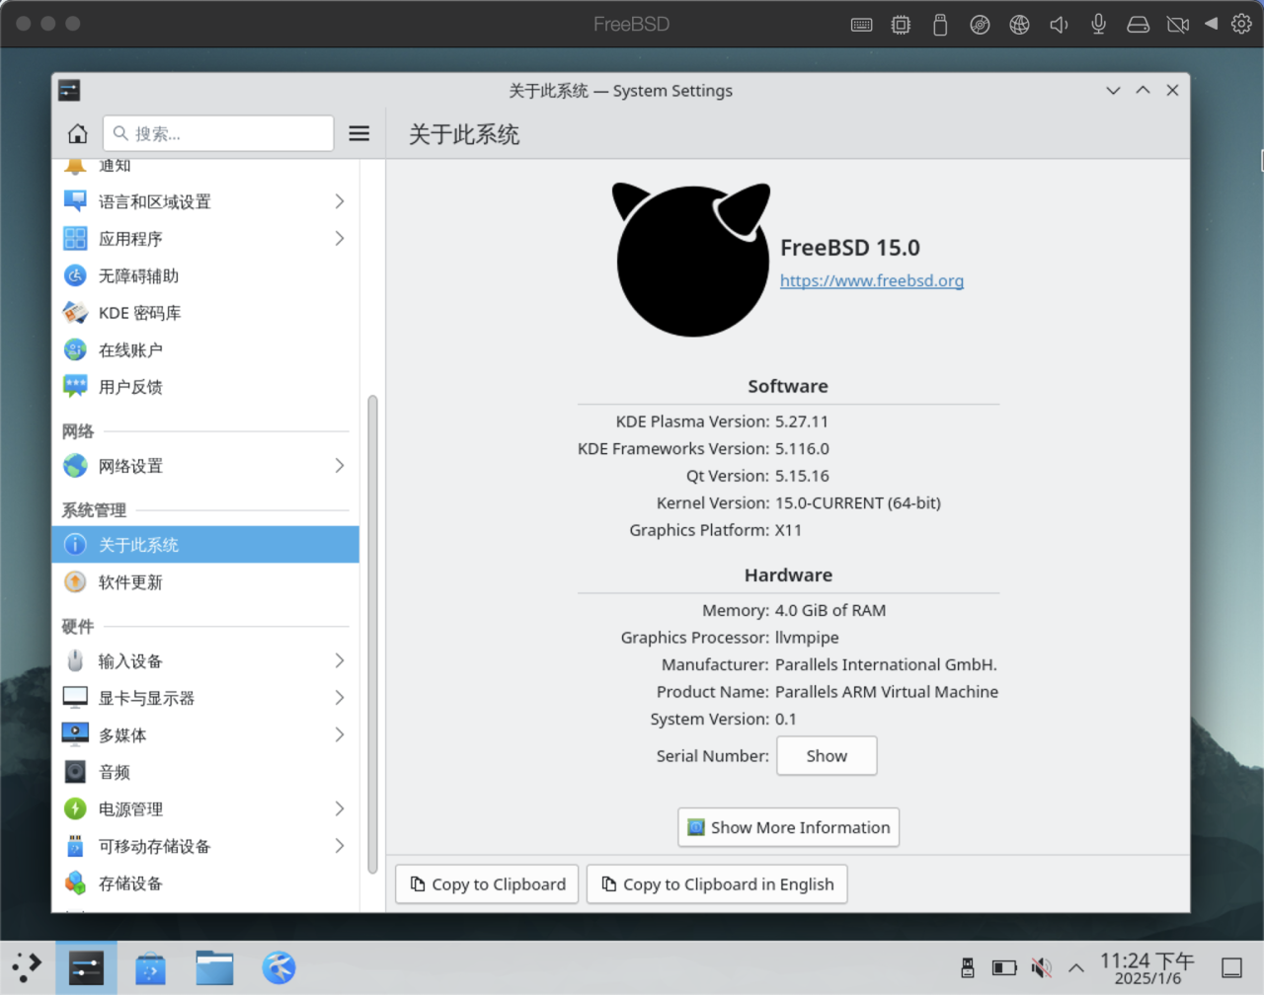This screenshot has width=1264, height=995.
Task: Launch the web browser from taskbar
Action: 278,967
